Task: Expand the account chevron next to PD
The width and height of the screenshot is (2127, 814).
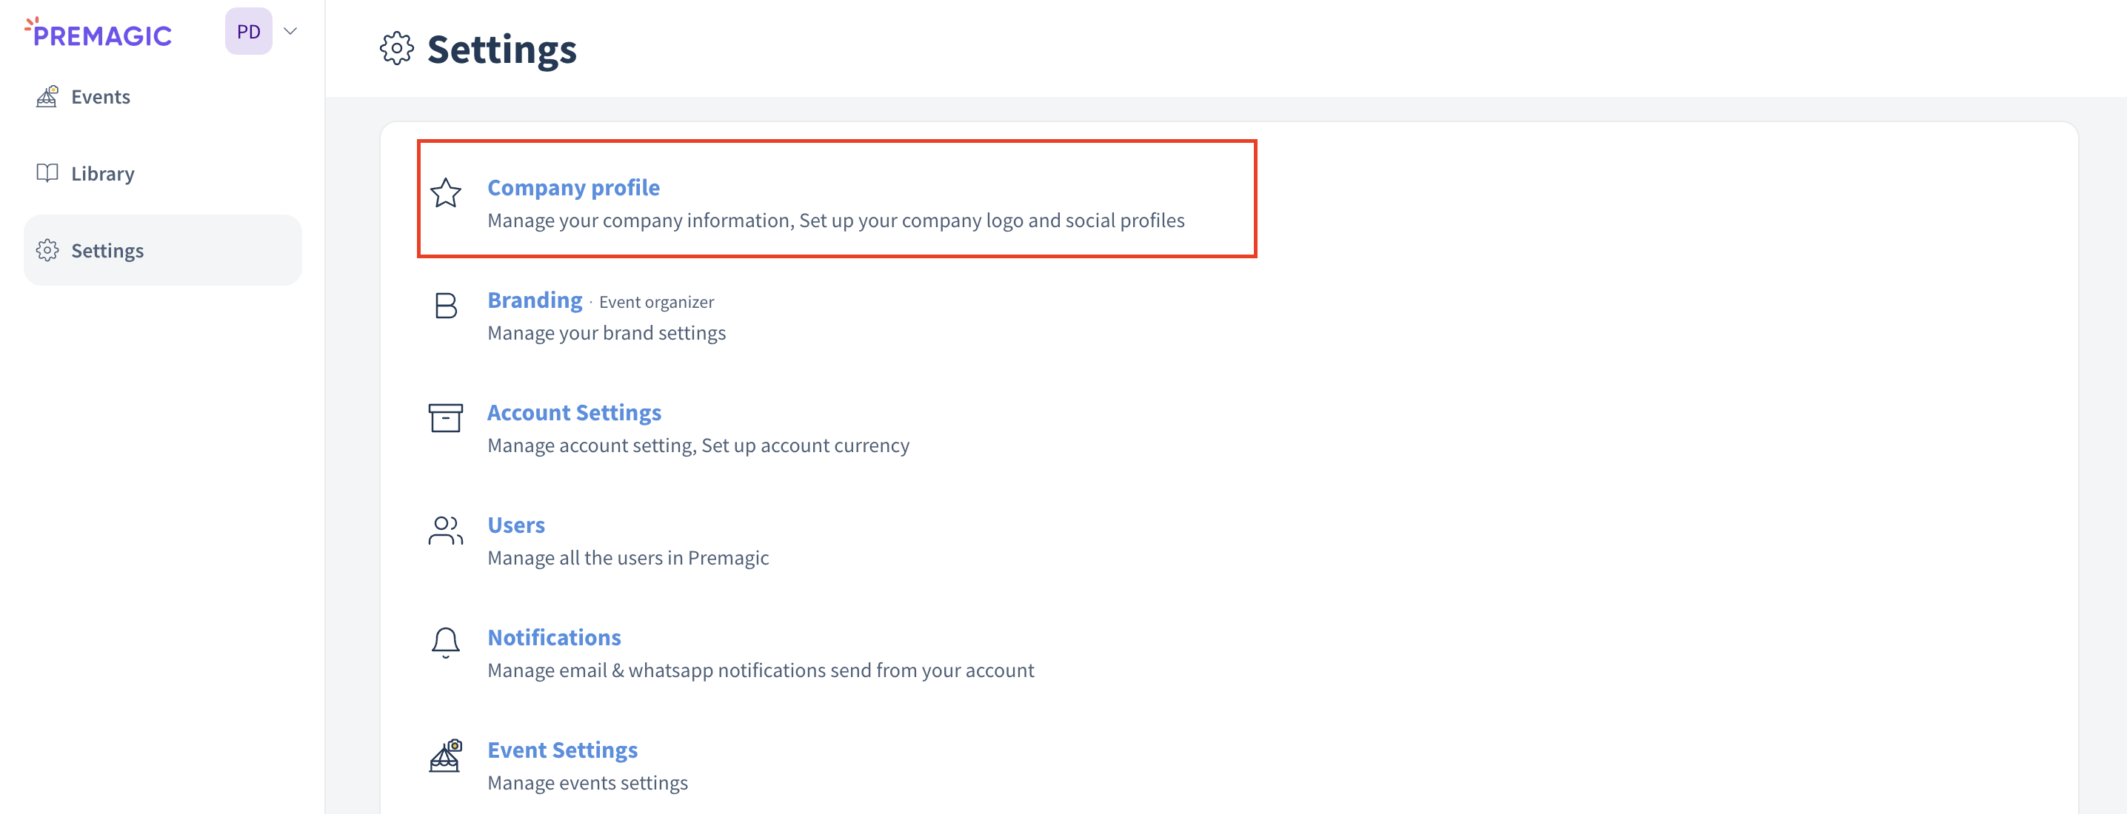Action: click(x=290, y=31)
